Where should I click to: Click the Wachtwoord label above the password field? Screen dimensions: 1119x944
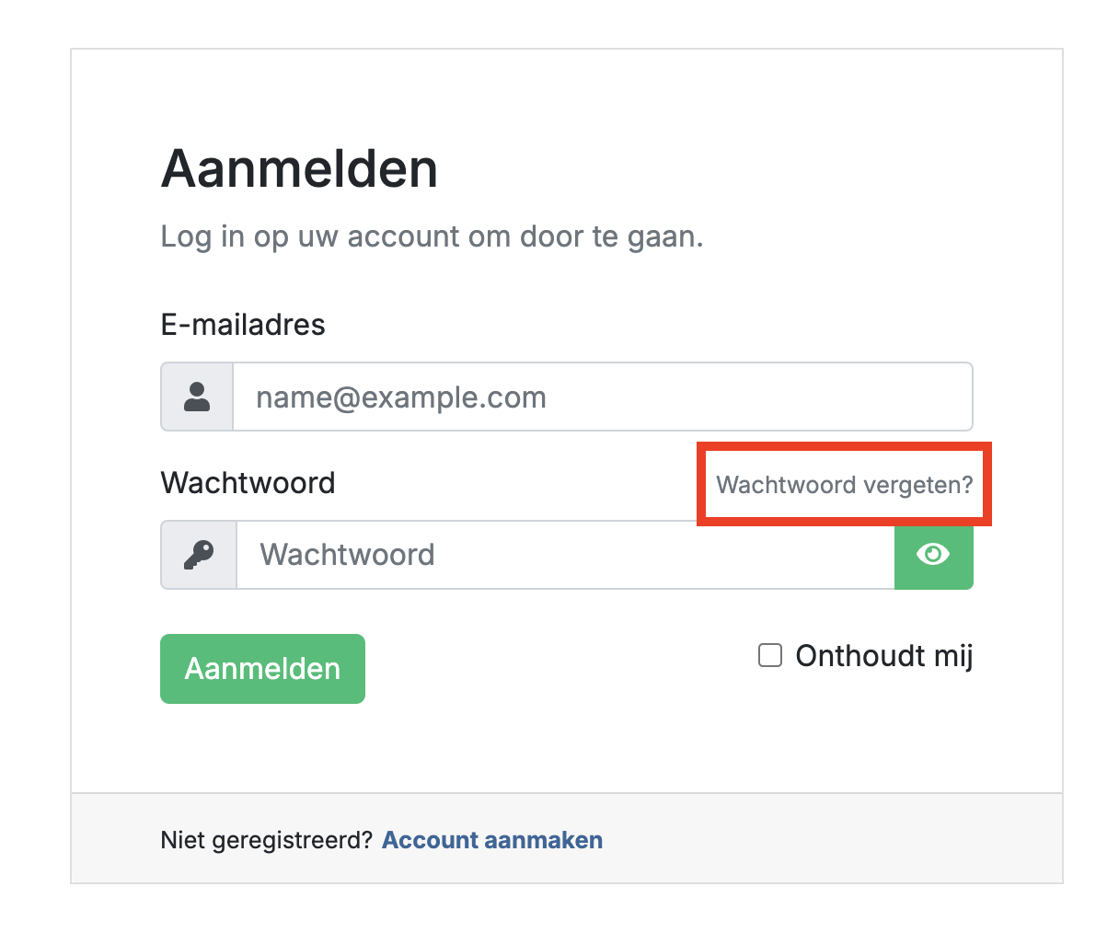click(248, 483)
